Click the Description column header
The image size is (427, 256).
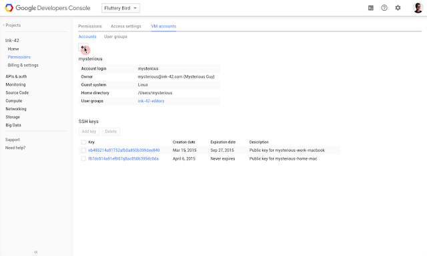[259, 142]
